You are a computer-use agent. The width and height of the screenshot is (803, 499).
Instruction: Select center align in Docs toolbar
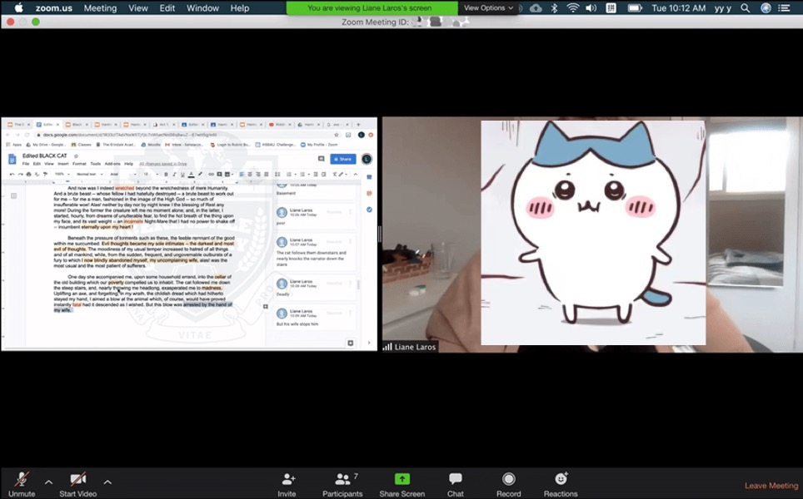coord(249,175)
